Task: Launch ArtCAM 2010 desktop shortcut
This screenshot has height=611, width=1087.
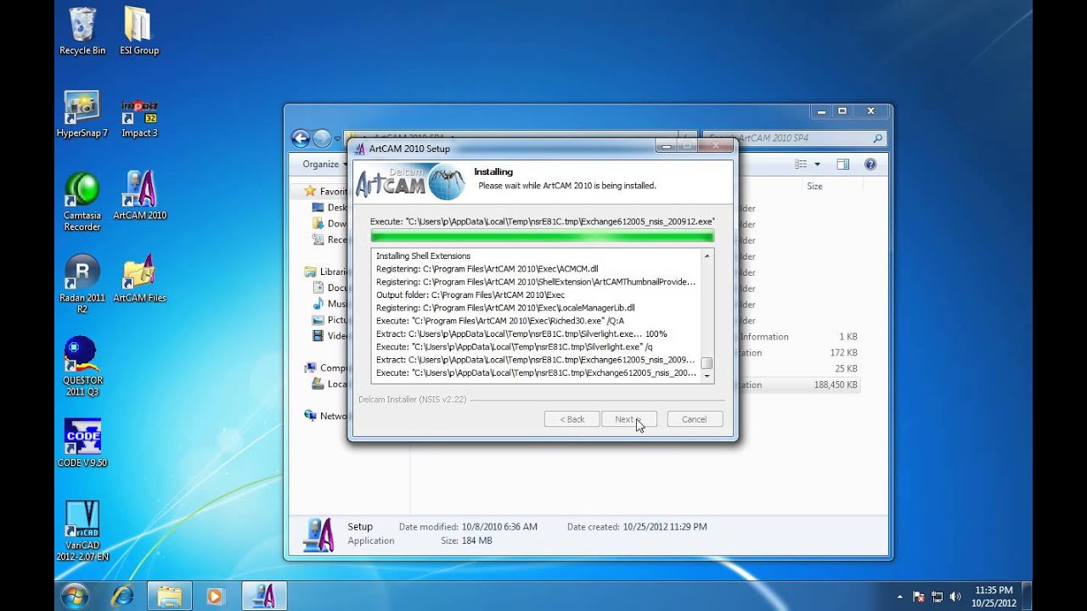Action: [139, 195]
